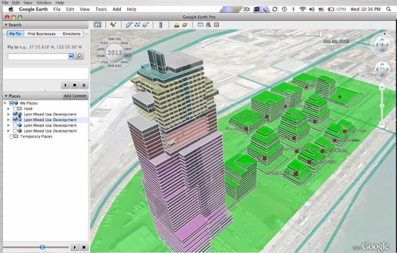Screen dimensions: 397x253
Task: Click the historical imagery time slider handle
Action: [321, 34]
